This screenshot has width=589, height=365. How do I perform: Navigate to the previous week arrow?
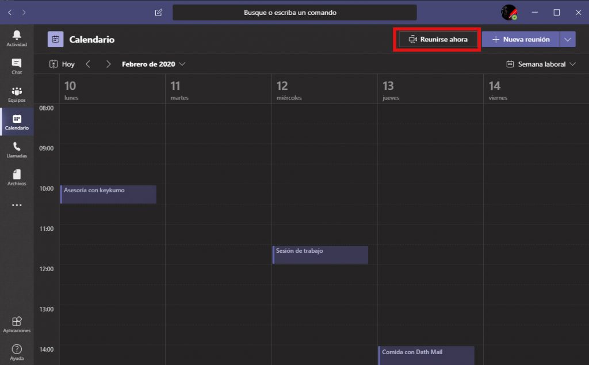tap(87, 64)
